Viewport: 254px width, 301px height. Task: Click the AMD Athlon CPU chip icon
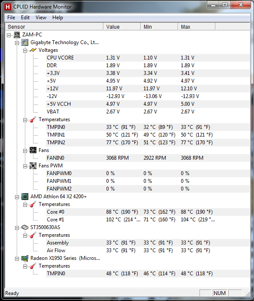click(x=25, y=197)
